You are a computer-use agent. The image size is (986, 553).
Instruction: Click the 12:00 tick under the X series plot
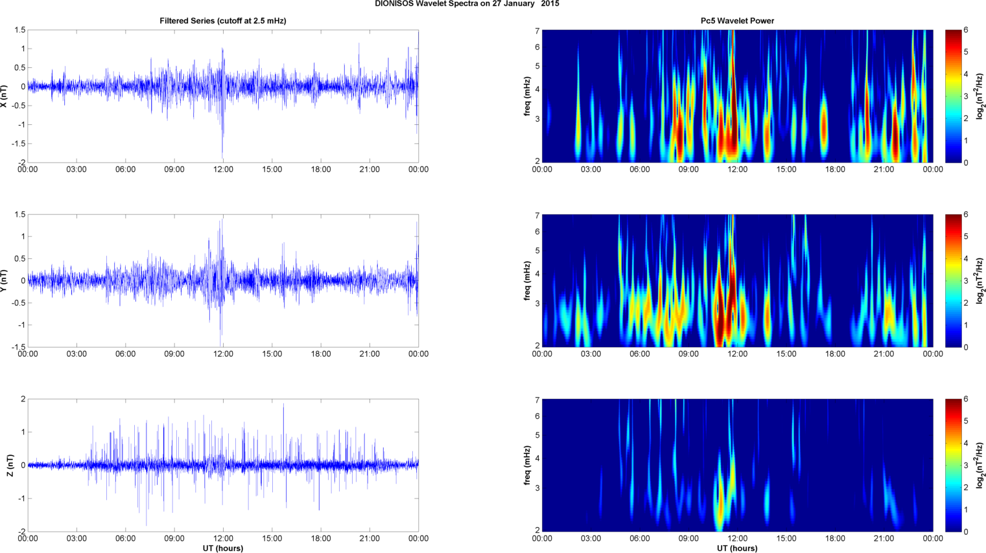coord(223,170)
